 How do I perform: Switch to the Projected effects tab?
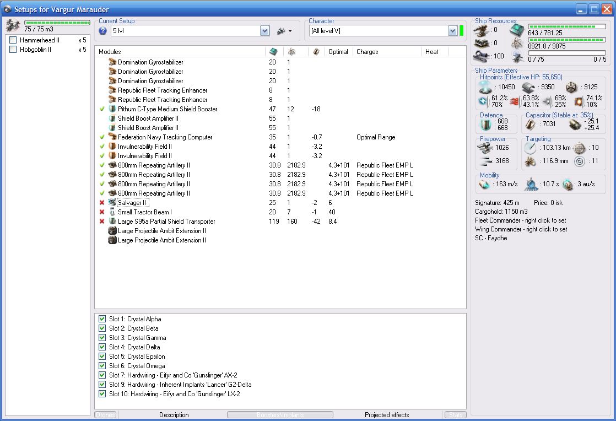tap(386, 415)
